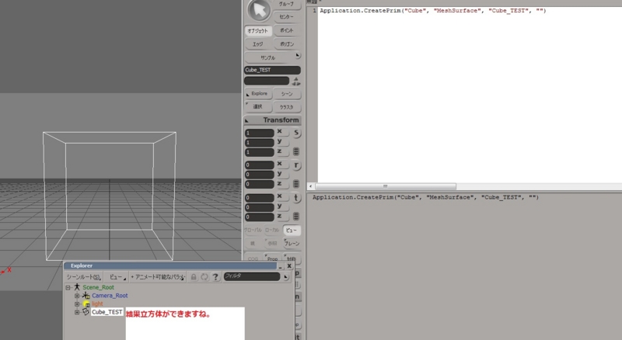Click the シーン button

[287, 94]
